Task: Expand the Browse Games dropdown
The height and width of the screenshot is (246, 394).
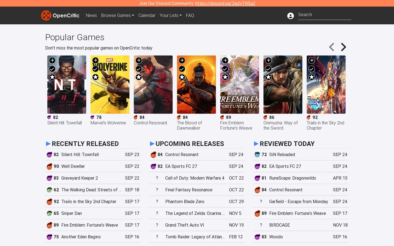Action: pyautogui.click(x=117, y=16)
